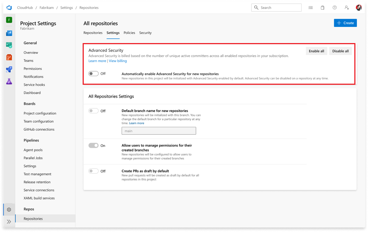Click the project settings gear icon
368x232 pixels.
tap(9, 210)
